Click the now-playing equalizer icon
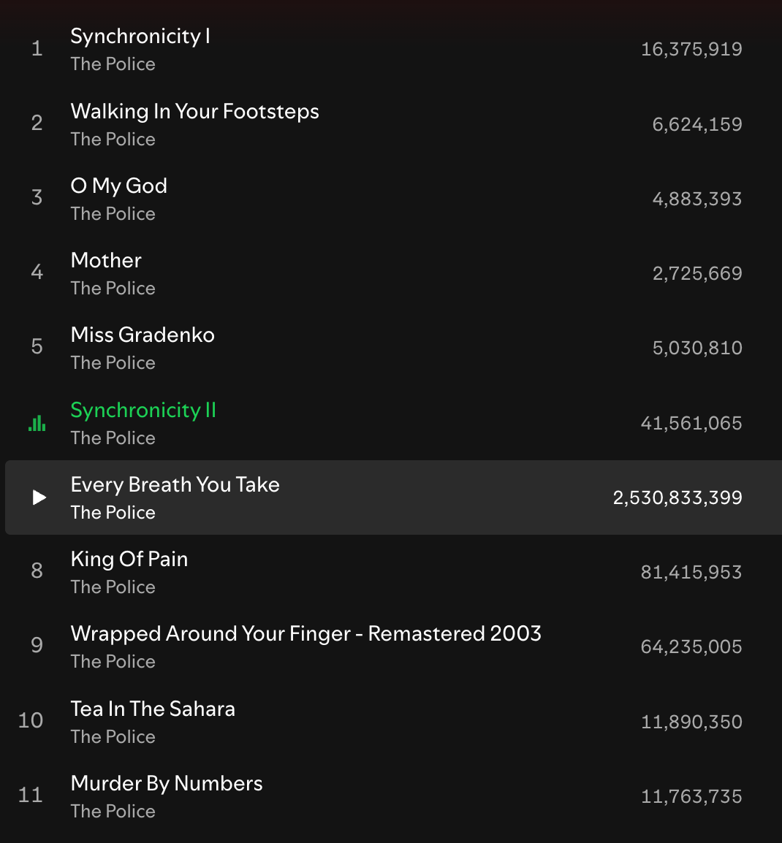 [37, 423]
